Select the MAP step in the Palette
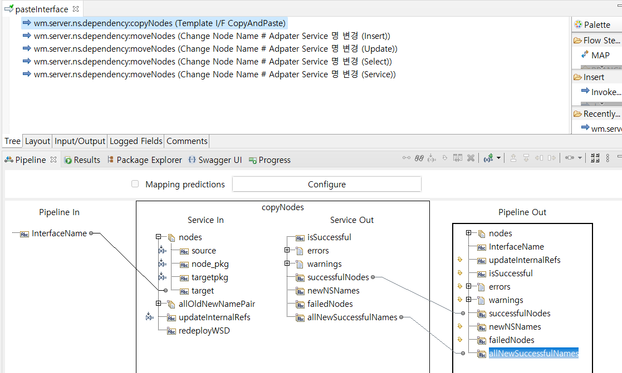The width and height of the screenshot is (622, 373). (600, 55)
